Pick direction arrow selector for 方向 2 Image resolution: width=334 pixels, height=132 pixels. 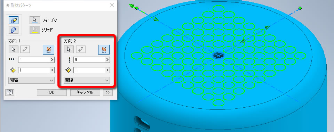69,49
